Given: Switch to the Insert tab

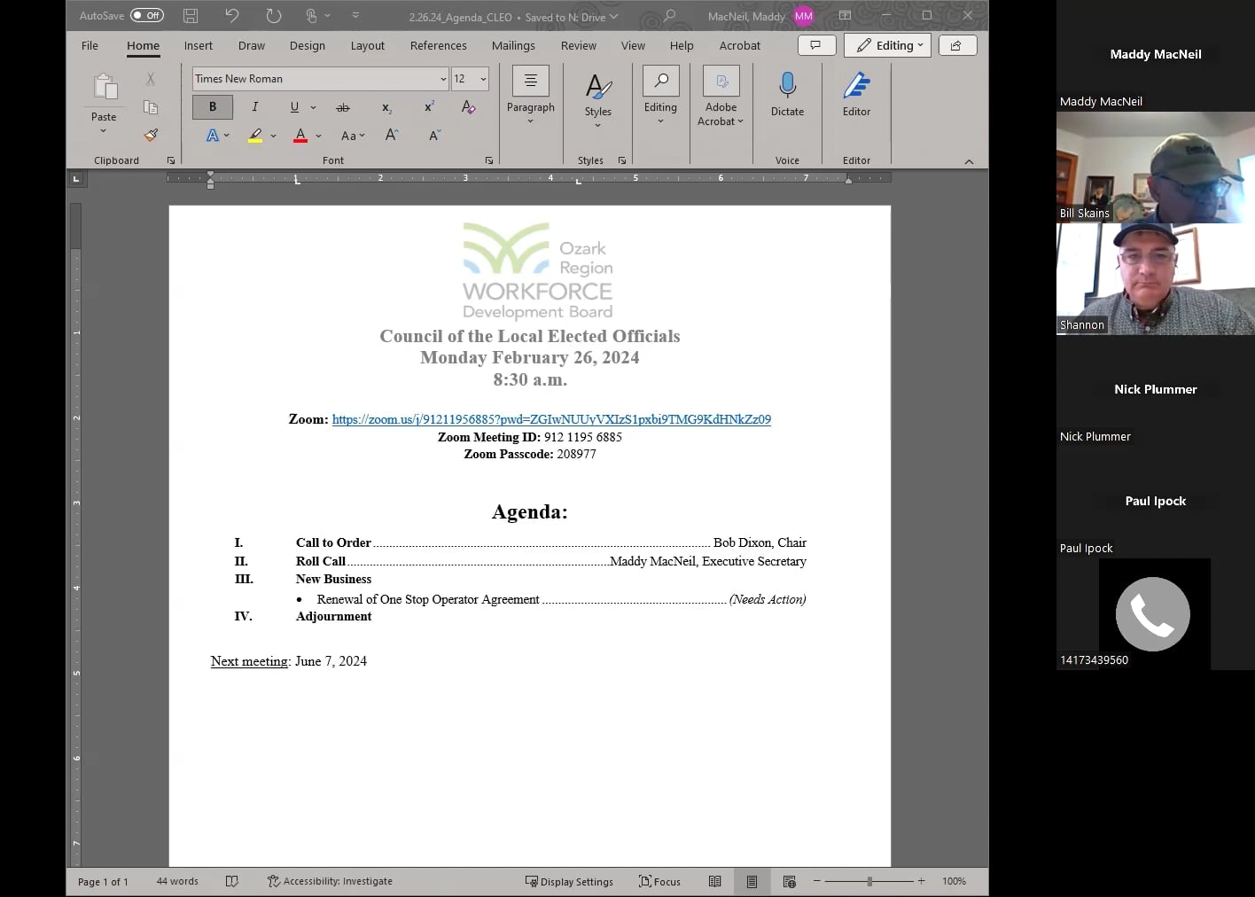Looking at the screenshot, I should (x=198, y=45).
